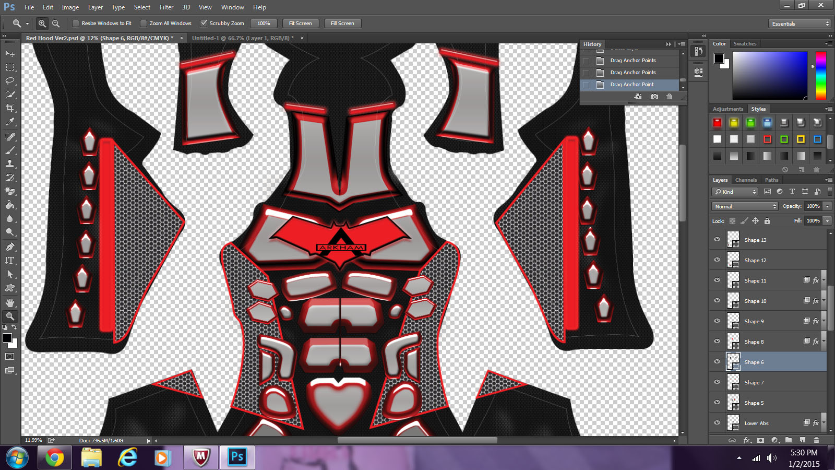Create new snapshot with History camera icon
835x470 pixels.
654,97
